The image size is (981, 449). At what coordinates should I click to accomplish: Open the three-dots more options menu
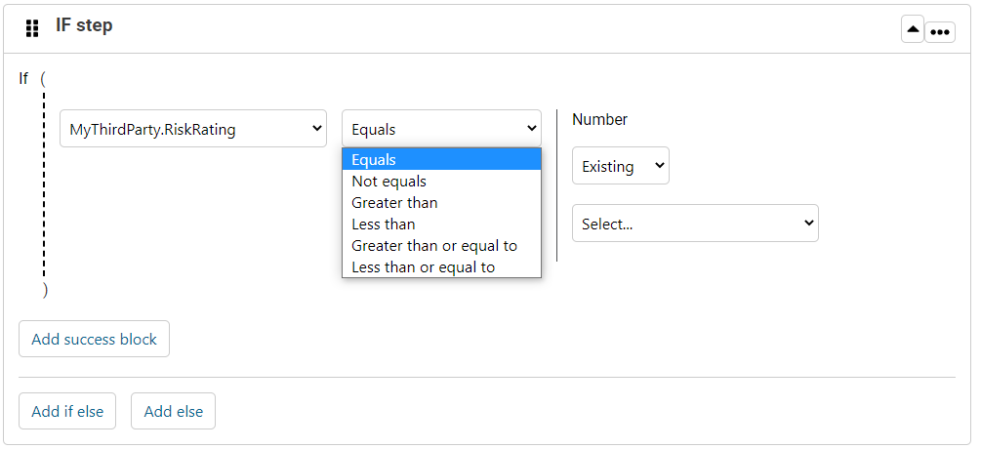click(x=940, y=32)
